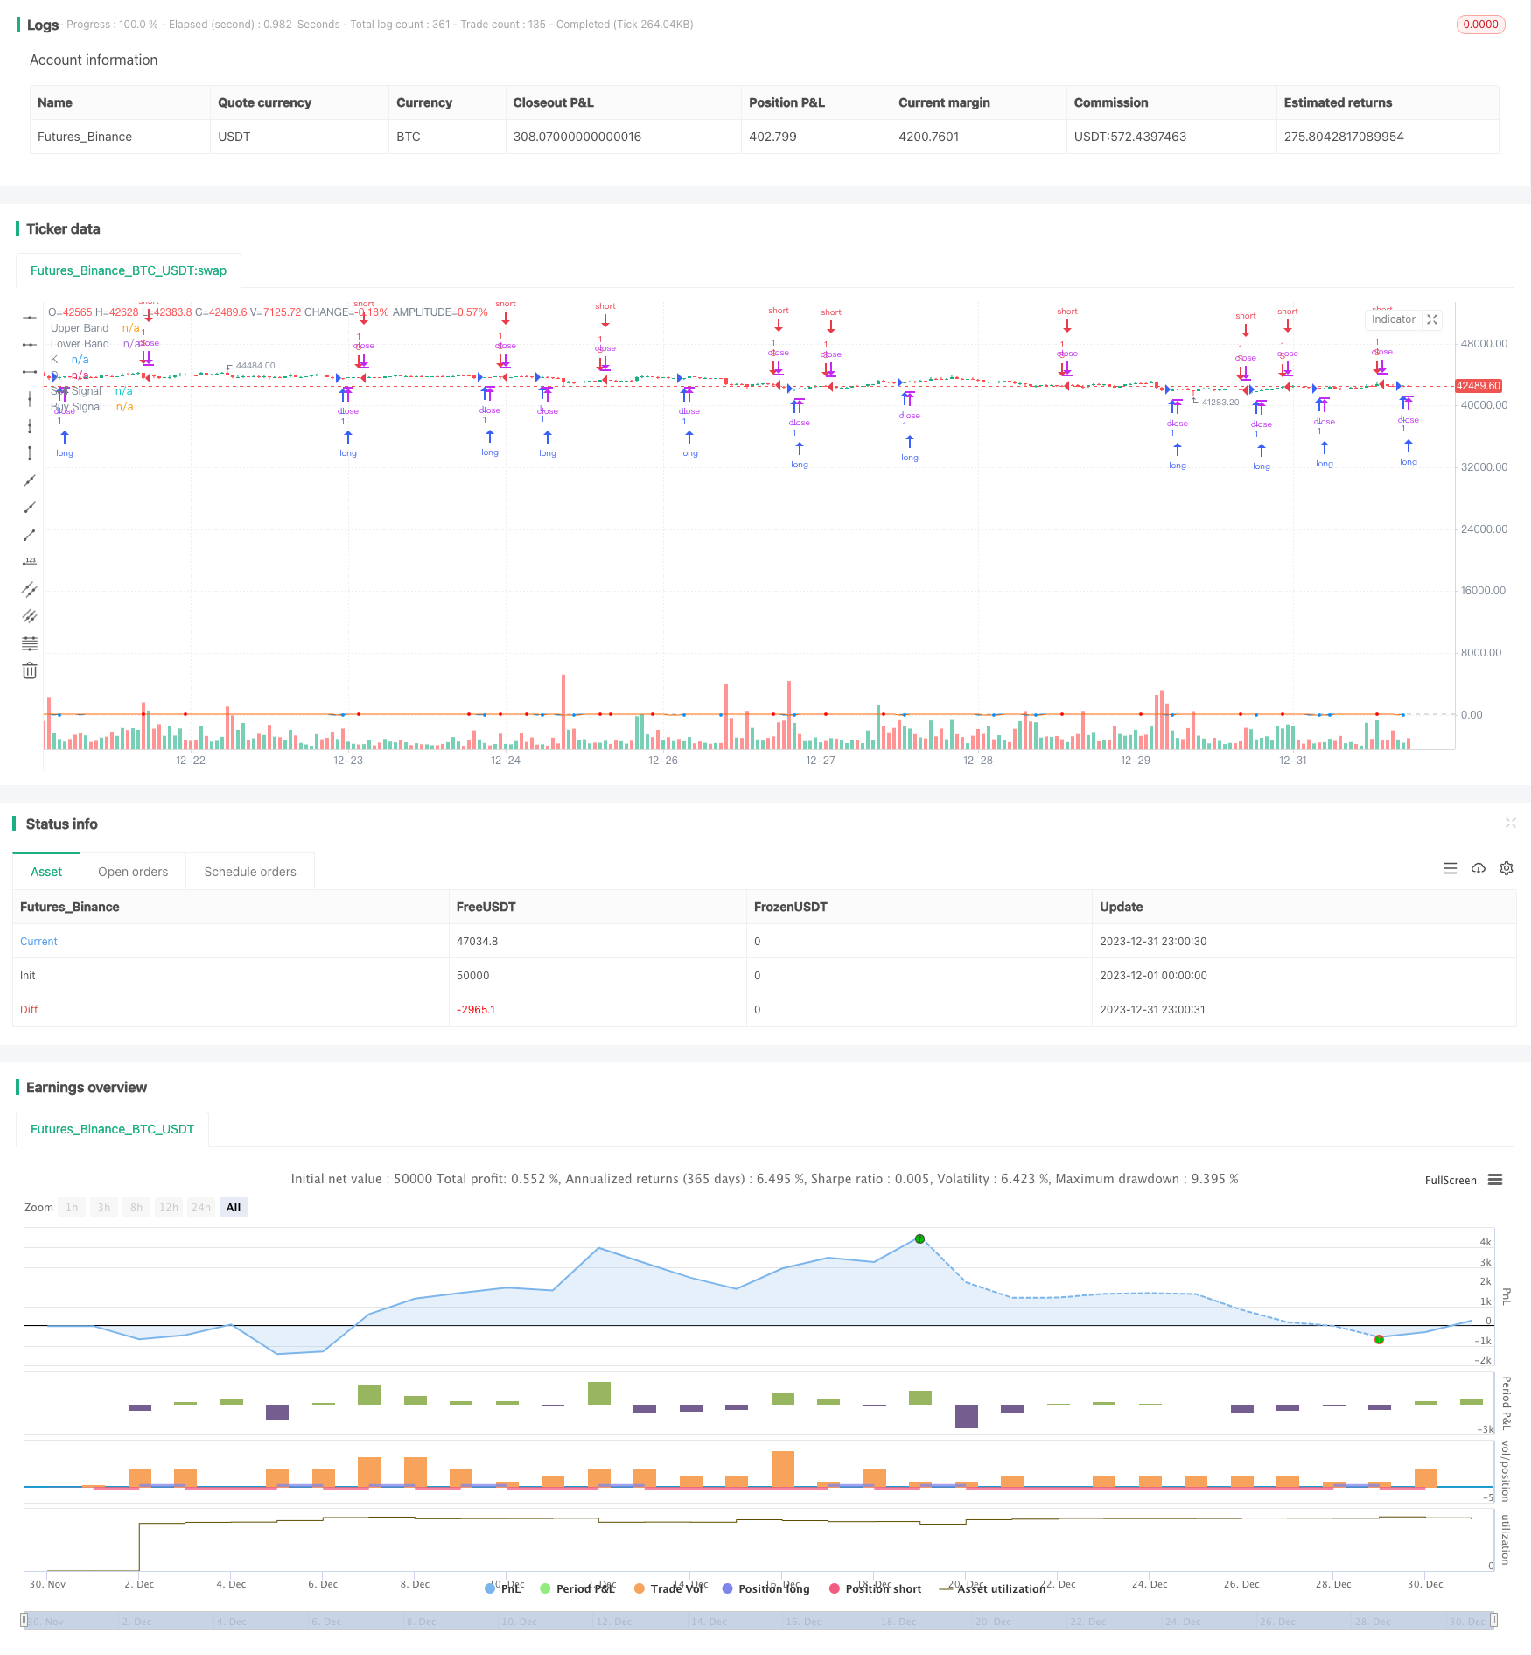Select the parallel straight lines tool

tap(30, 616)
